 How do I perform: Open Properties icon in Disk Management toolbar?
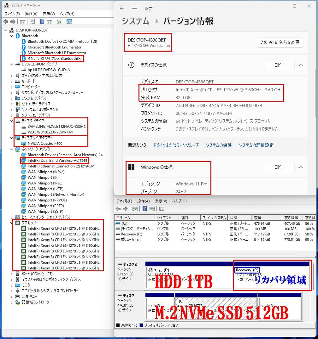(x=162, y=209)
